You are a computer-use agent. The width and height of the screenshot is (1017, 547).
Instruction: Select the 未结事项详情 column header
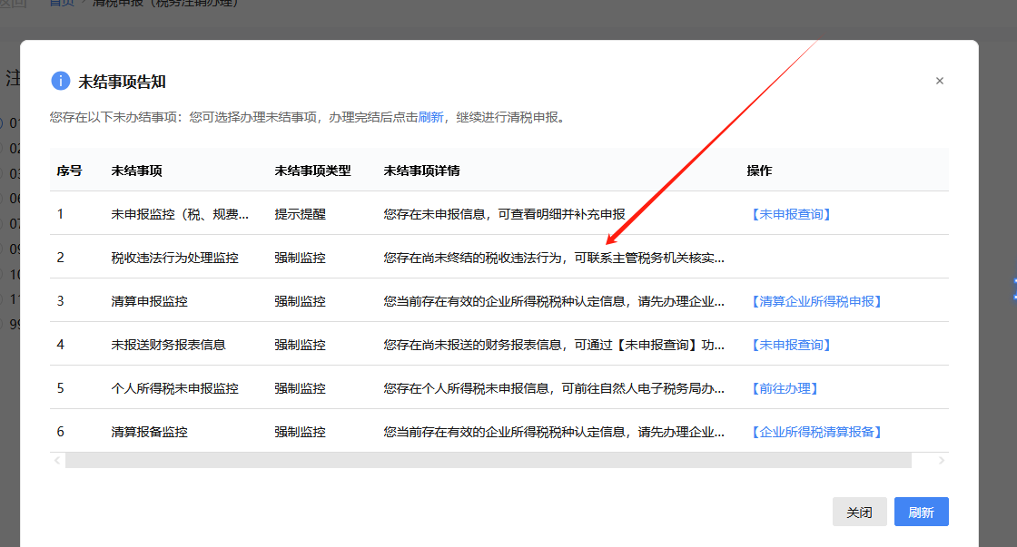click(421, 171)
